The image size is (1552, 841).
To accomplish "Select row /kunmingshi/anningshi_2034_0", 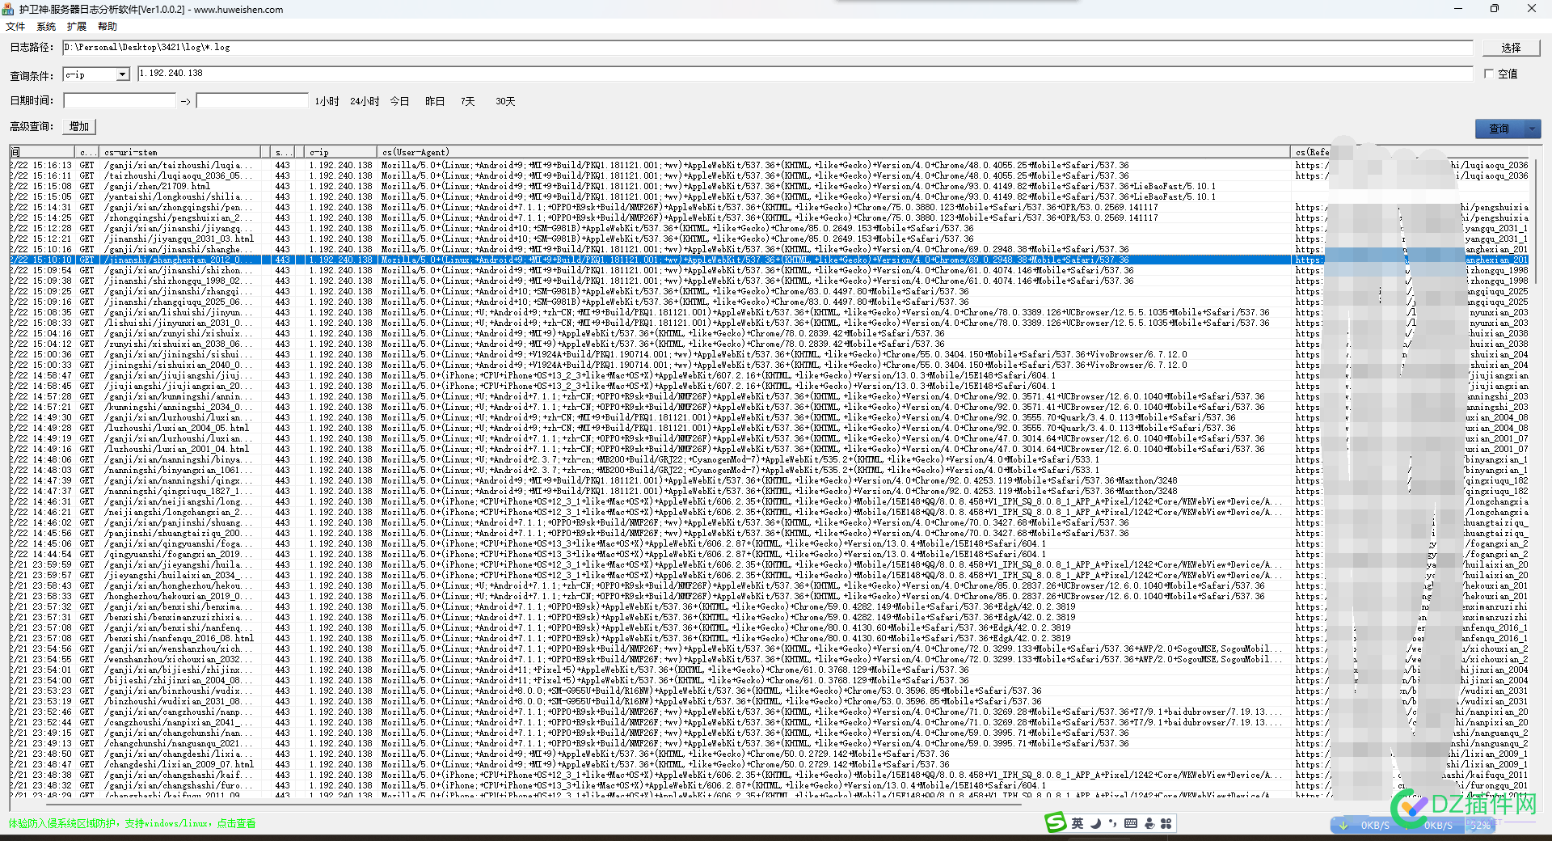I will click(x=769, y=407).
